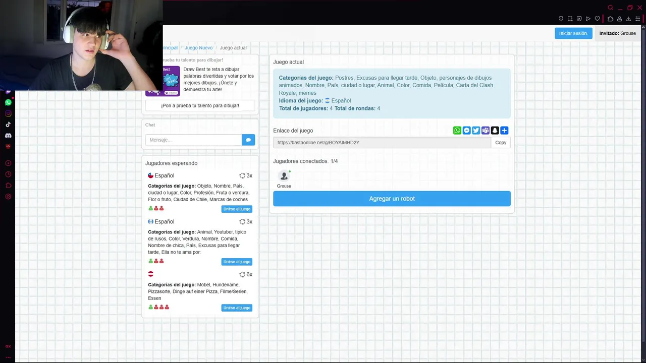Click the Jugadores conectados. 1/4 text

tap(305, 161)
